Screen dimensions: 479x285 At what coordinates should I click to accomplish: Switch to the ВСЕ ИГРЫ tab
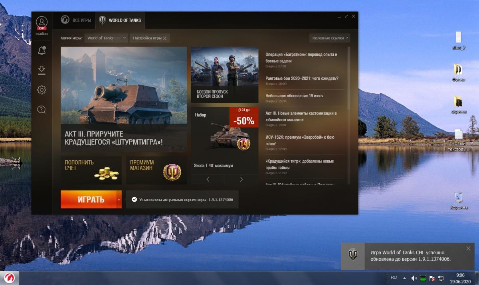tap(76, 20)
